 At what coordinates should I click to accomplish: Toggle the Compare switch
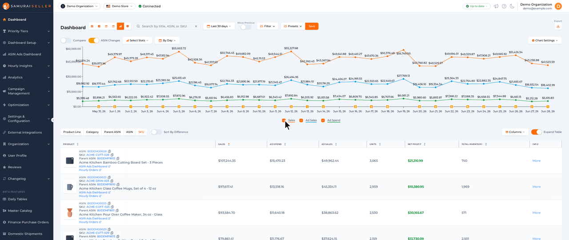click(x=66, y=40)
